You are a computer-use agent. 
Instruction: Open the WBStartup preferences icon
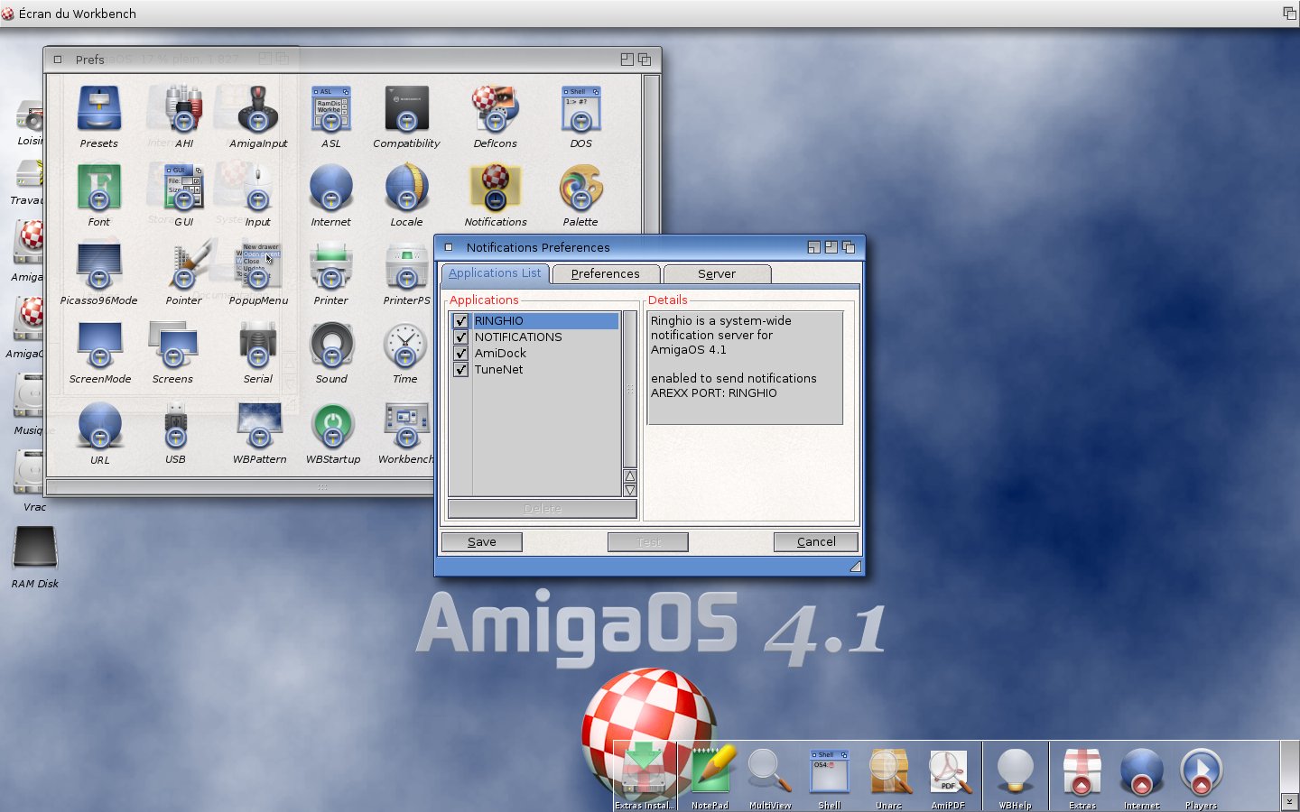click(332, 425)
